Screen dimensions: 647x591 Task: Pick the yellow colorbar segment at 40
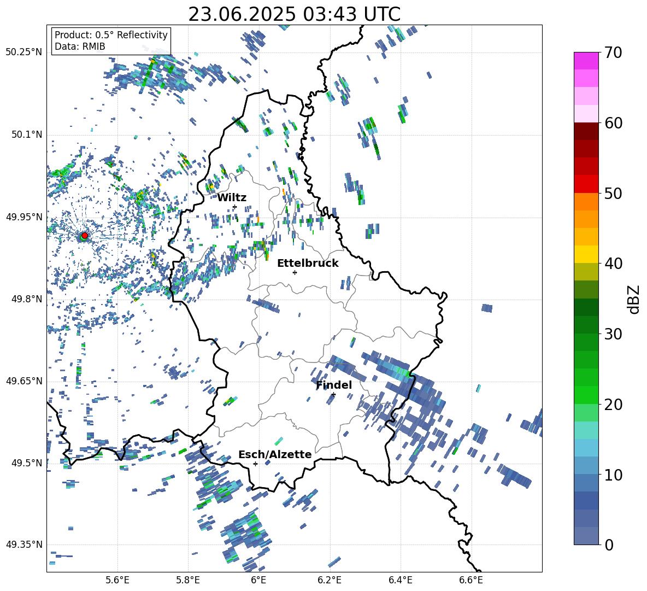586,254
